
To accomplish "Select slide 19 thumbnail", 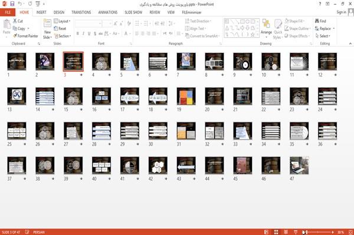I will click(186, 96).
